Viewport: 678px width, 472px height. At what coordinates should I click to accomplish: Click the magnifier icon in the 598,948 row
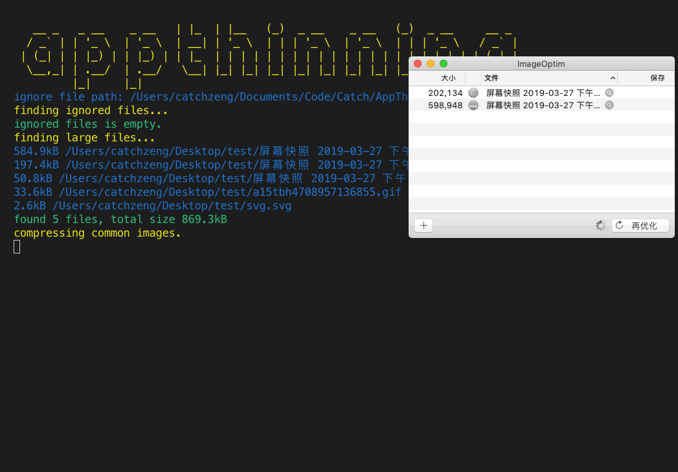(x=609, y=105)
